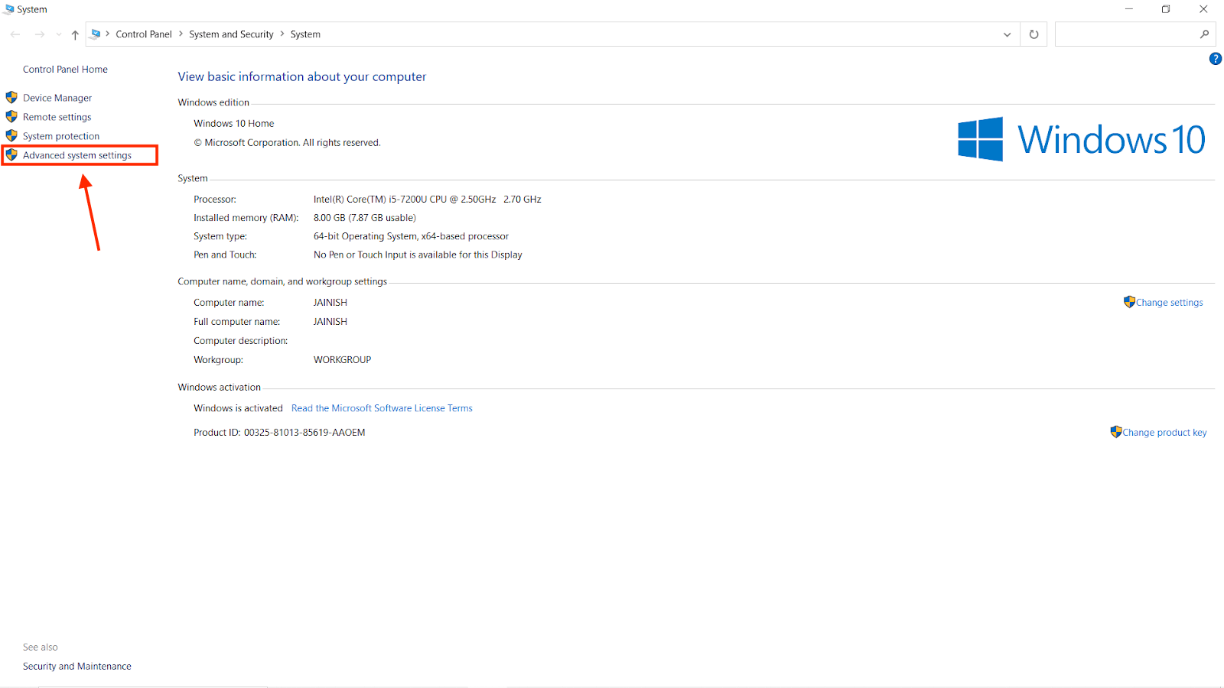Open the Help question mark icon
The image size is (1224, 688).
(x=1215, y=59)
